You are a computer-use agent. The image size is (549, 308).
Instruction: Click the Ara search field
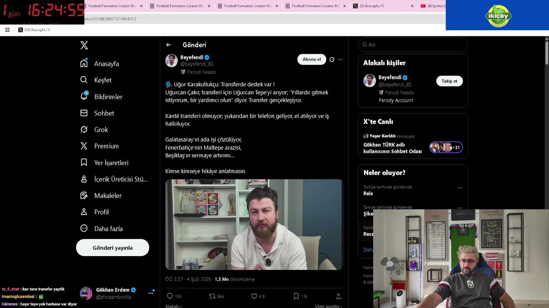pyautogui.click(x=413, y=44)
